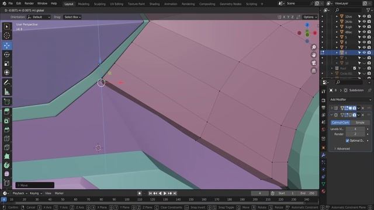Switch to the Geometry Nodes workspace tab
Viewport: 374px width, 210px height.
(230, 4)
